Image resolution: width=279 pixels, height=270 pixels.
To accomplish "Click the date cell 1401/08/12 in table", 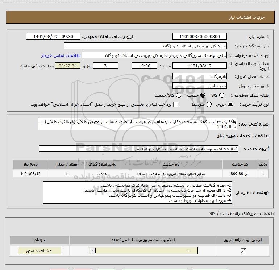I will (30, 174).
